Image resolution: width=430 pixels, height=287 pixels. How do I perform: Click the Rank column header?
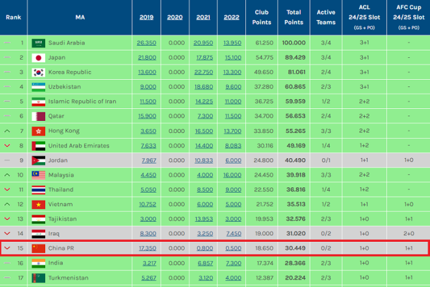13,17
